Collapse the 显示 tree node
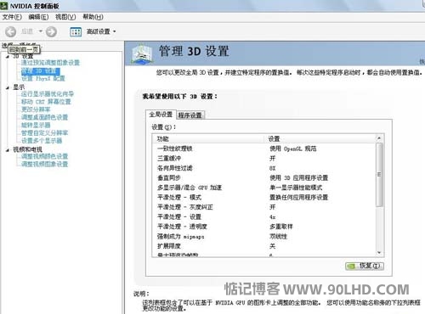 click(8, 87)
